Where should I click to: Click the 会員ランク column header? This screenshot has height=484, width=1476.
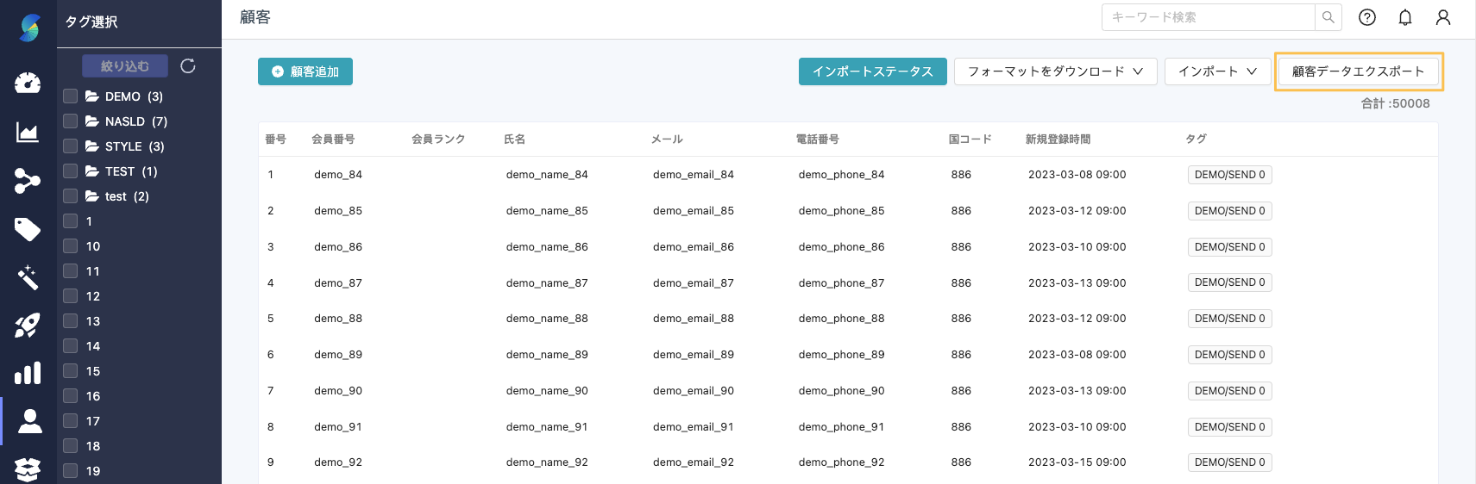[x=438, y=140]
